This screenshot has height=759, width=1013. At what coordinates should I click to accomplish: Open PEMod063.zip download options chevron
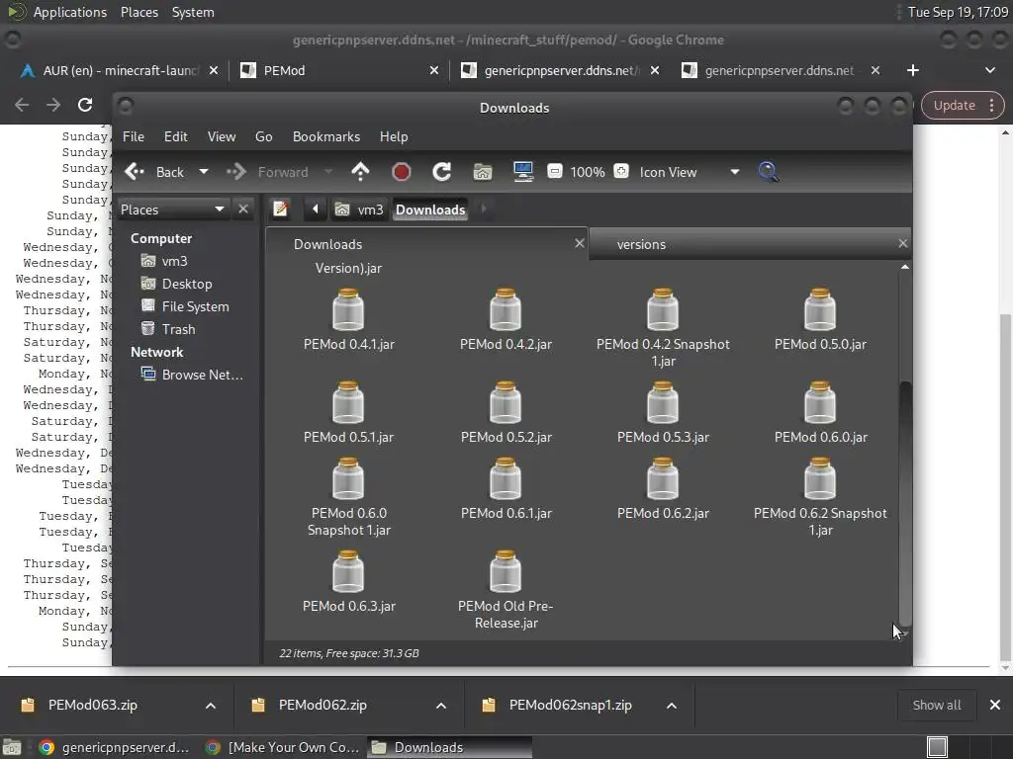211,706
